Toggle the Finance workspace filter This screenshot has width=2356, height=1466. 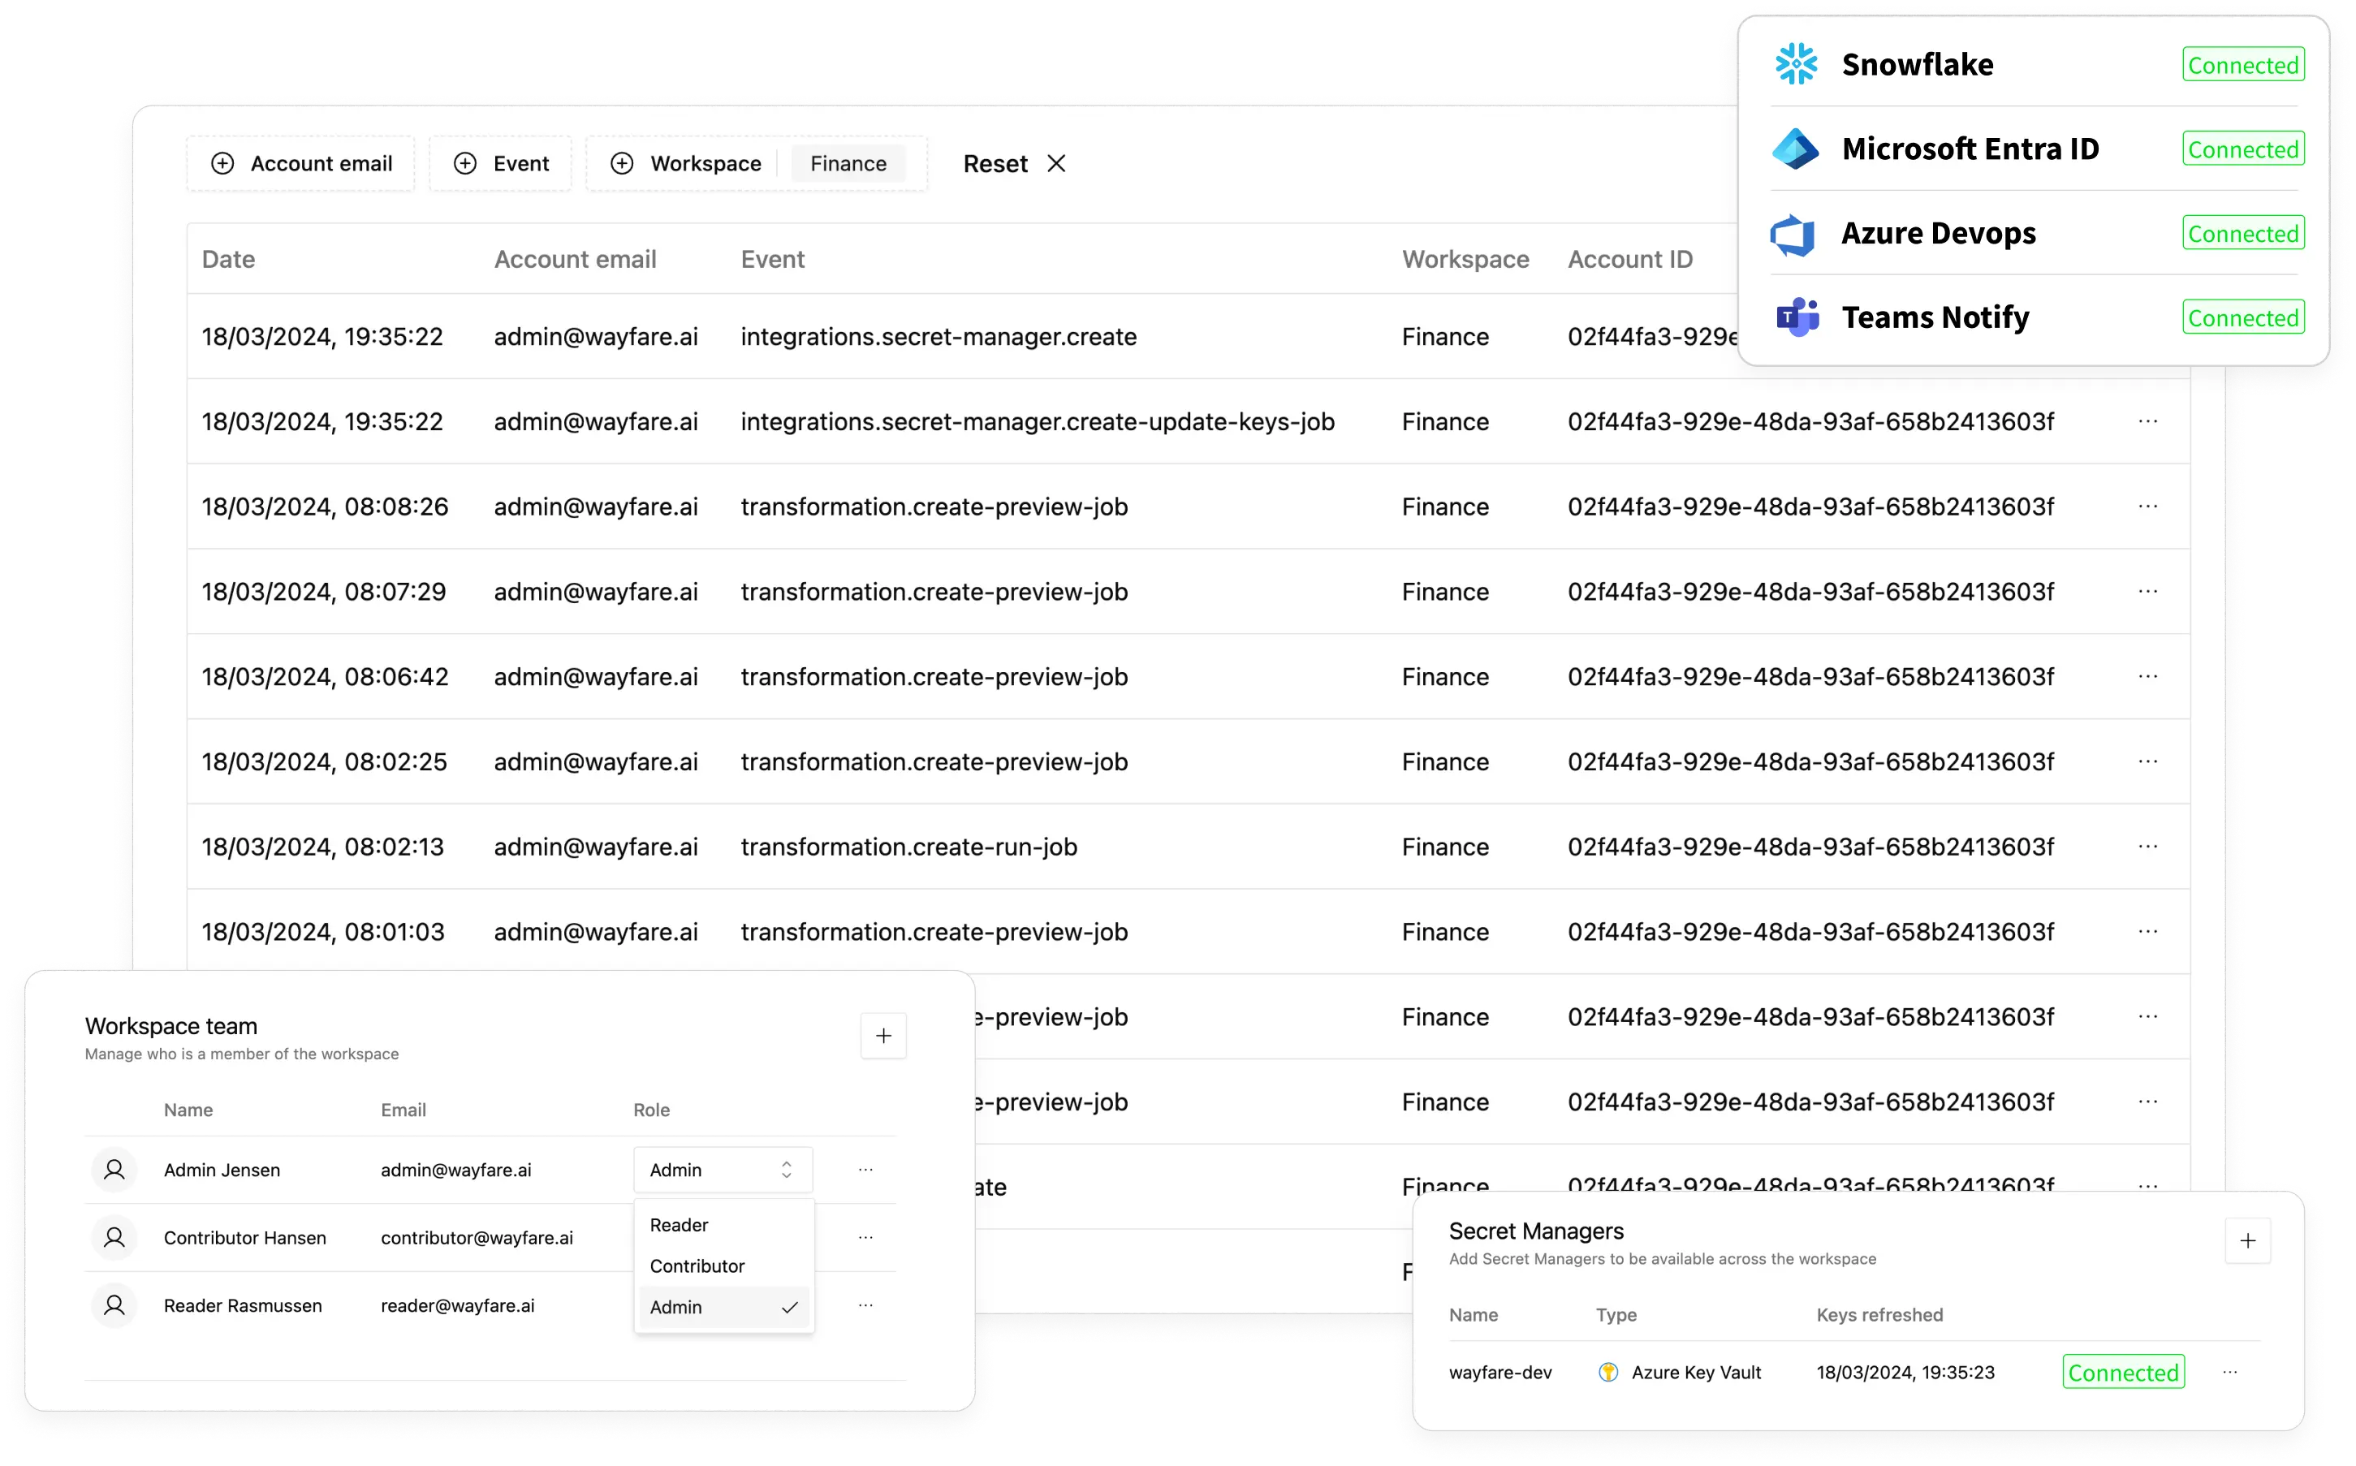(x=846, y=164)
